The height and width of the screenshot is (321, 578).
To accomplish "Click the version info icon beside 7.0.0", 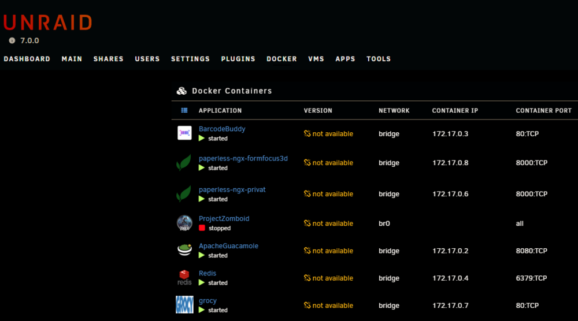I will click(x=12, y=40).
